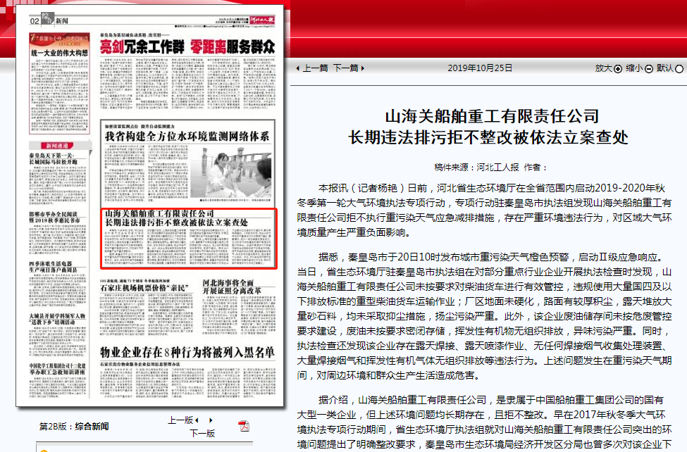Open the sidebar article 统一大业的伟大构想
Screen dimensions: 687x452
coord(60,52)
